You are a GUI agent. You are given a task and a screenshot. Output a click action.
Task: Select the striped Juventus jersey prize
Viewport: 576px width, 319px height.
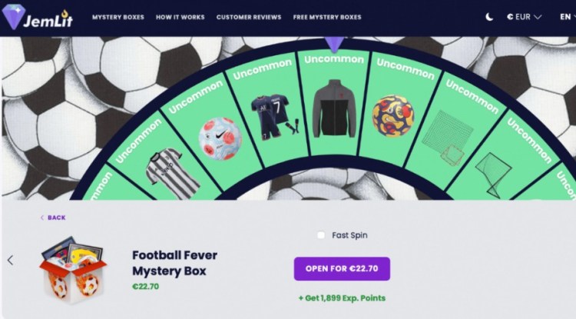click(171, 173)
